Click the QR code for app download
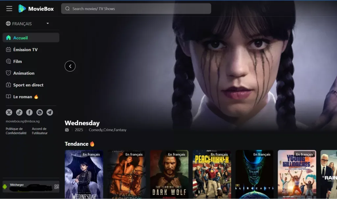The width and height of the screenshot is (337, 199). 56,187
